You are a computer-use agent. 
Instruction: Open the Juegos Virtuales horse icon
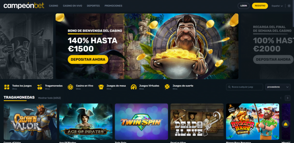(134, 87)
